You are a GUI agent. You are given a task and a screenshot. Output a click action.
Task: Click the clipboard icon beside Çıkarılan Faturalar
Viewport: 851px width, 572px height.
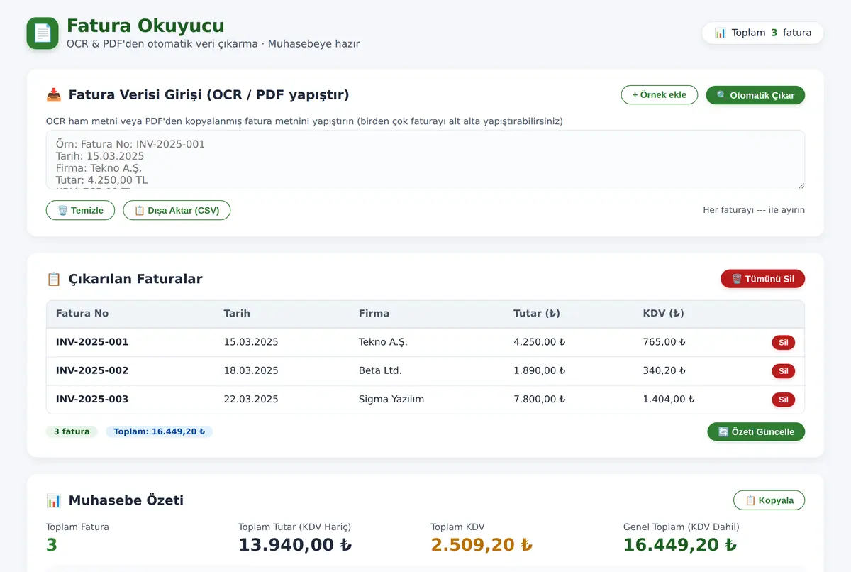tap(54, 279)
